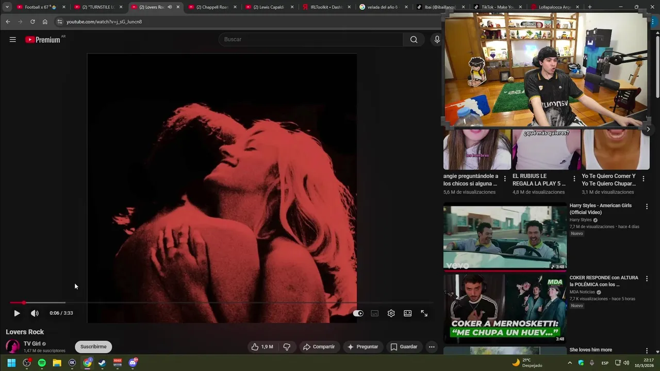
Task: Open weather widget 21°C Despejado
Action: click(x=526, y=363)
